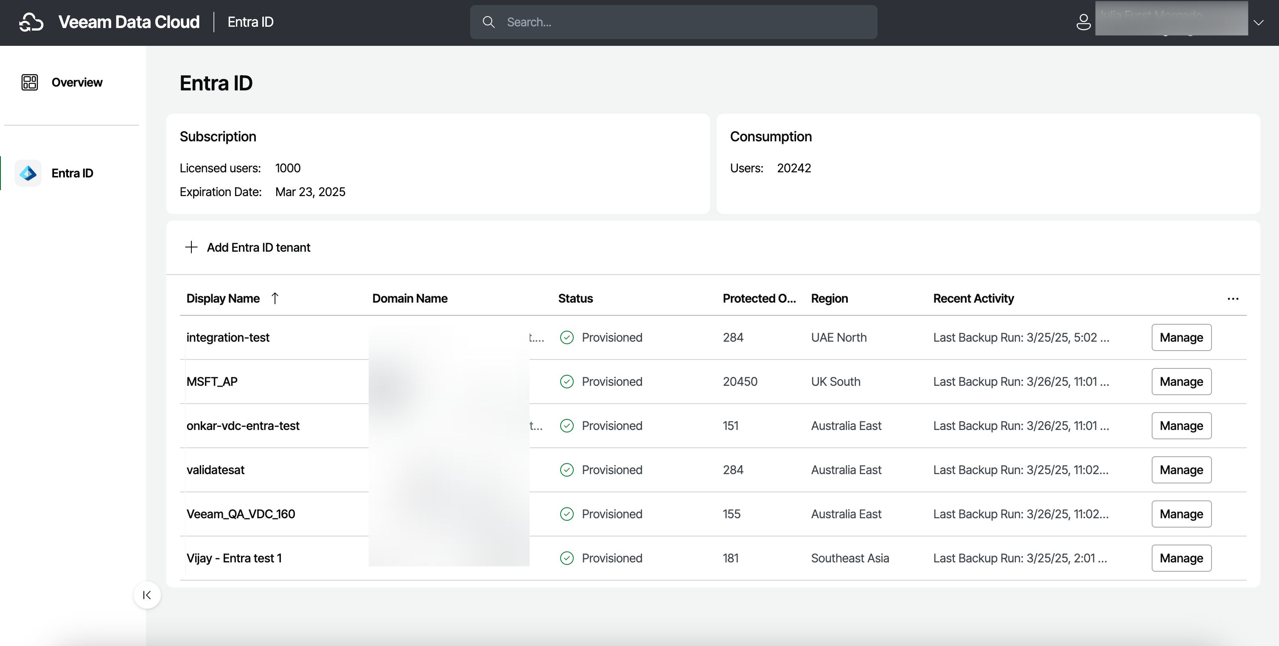The height and width of the screenshot is (646, 1279).
Task: Manage the MSFT_AP tenant
Action: (x=1181, y=382)
